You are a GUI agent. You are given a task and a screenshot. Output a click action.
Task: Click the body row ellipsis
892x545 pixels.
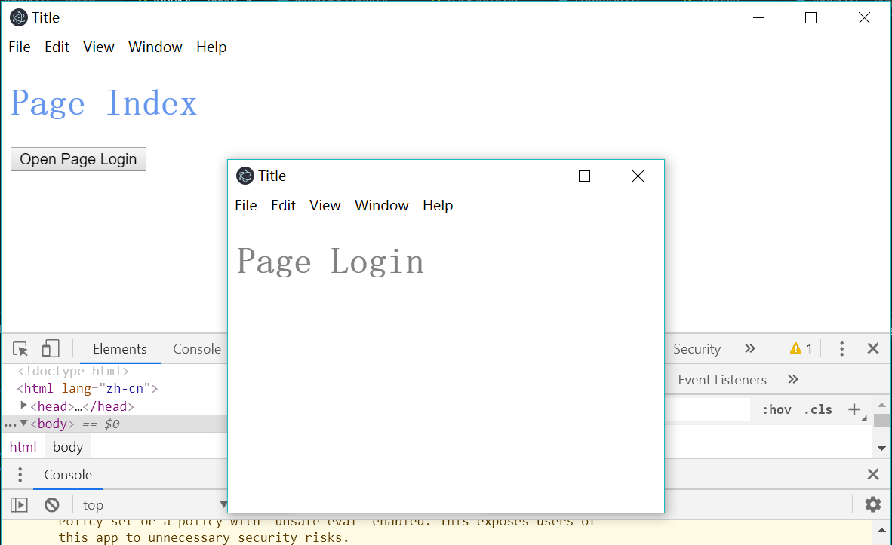pos(10,424)
